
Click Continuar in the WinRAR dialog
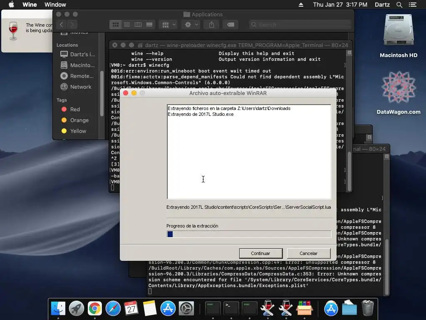[x=260, y=253]
